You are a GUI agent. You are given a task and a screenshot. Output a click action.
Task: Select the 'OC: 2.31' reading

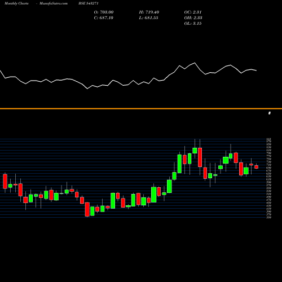(x=193, y=12)
